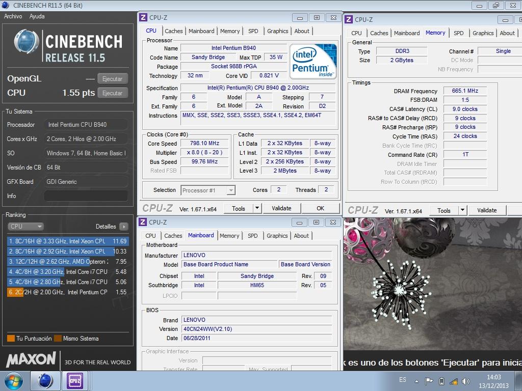The image size is (522, 391).
Task: Open Cinebench taskbar icon
Action: 45,381
